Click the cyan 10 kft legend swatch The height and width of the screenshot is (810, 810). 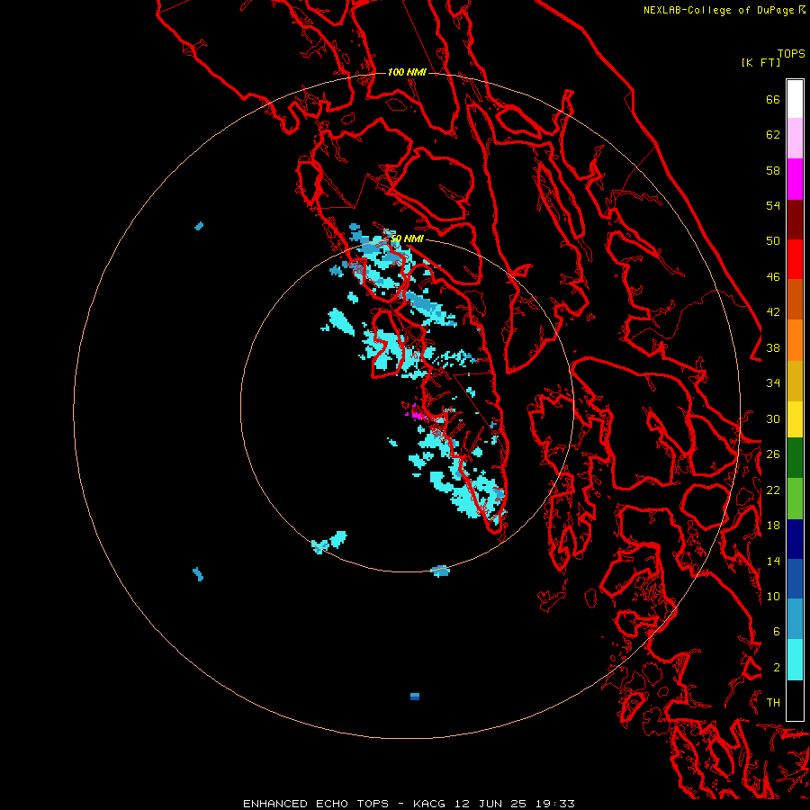click(x=795, y=660)
